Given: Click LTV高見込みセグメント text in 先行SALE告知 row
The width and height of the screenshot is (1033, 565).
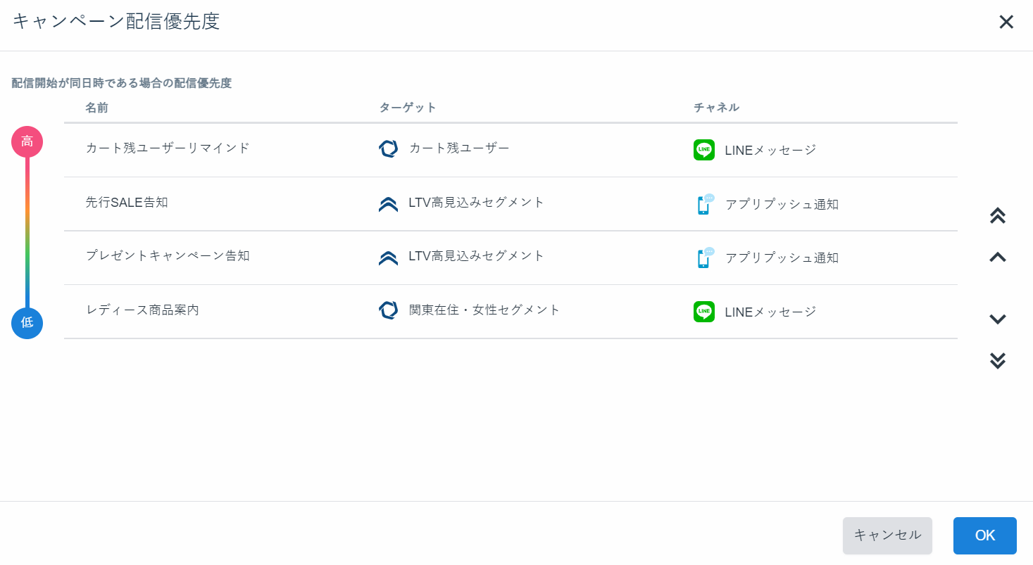Looking at the screenshot, I should [x=477, y=203].
